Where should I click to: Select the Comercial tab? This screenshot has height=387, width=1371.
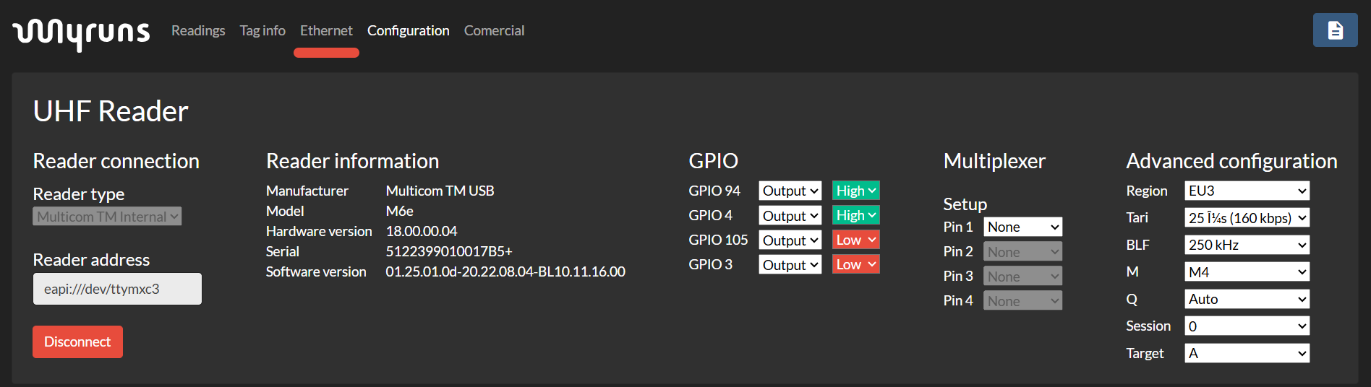pyautogui.click(x=494, y=30)
